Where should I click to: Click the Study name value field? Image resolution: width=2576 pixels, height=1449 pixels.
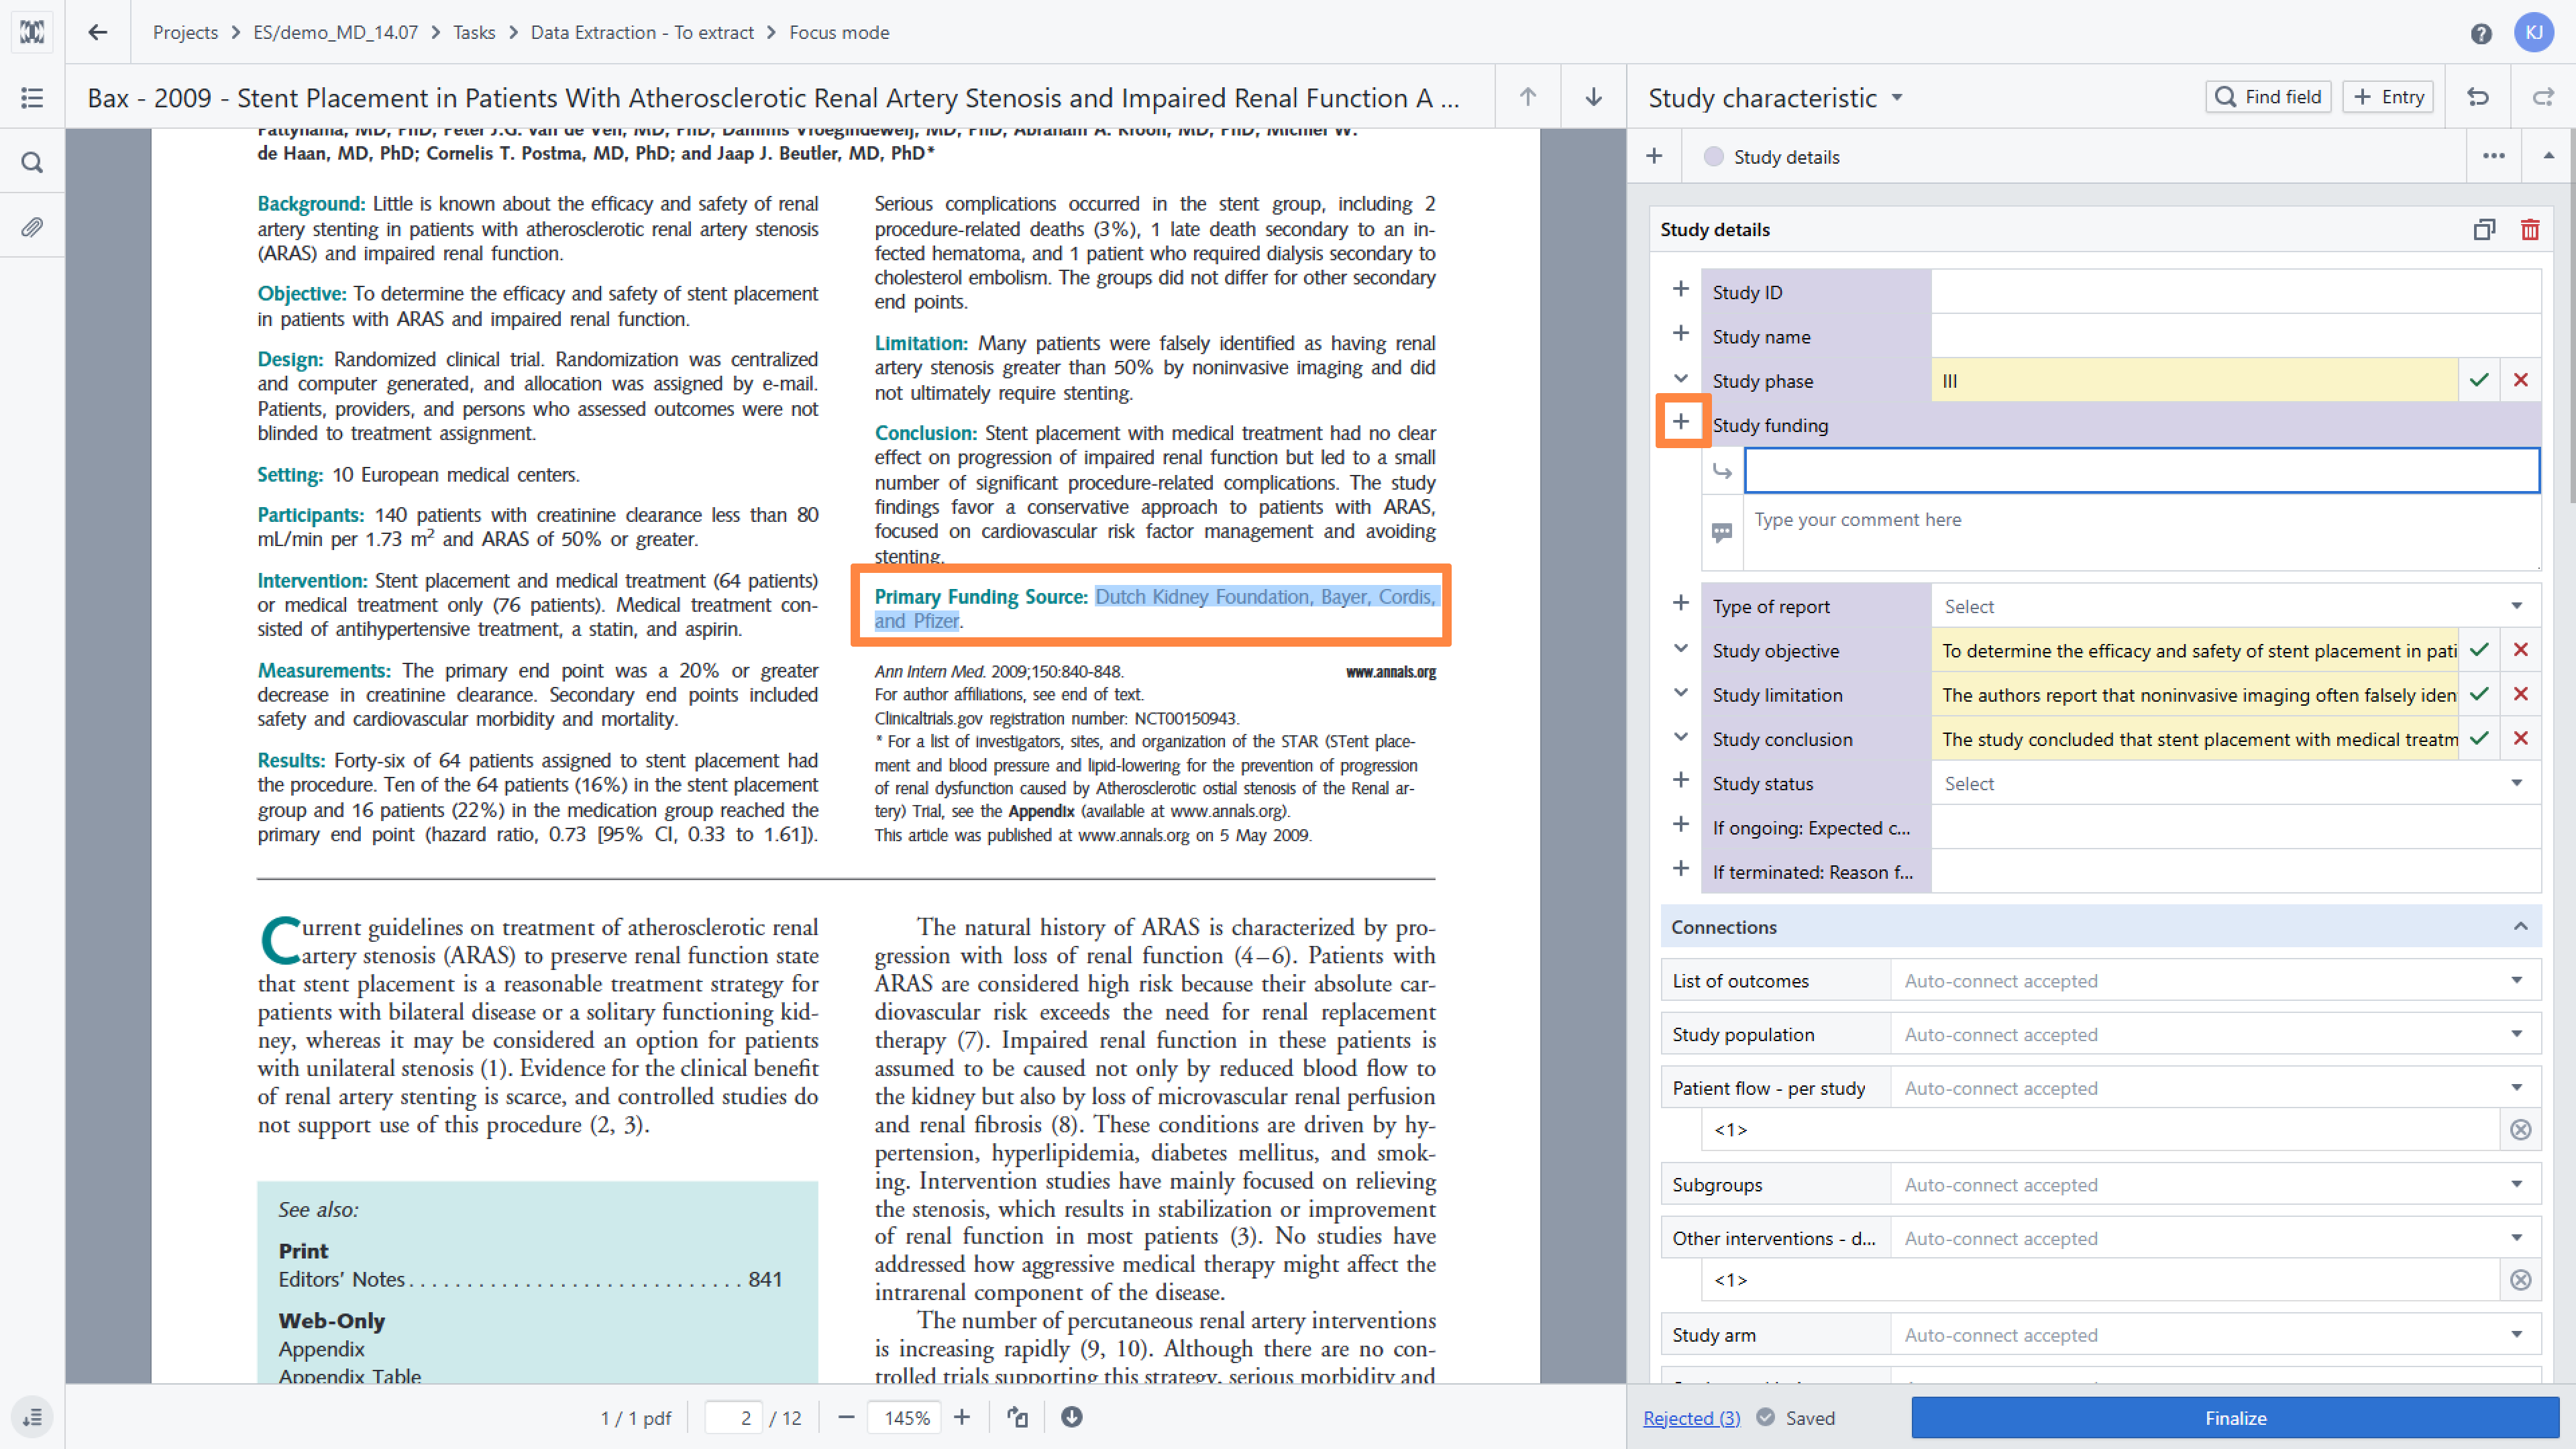tap(2235, 336)
